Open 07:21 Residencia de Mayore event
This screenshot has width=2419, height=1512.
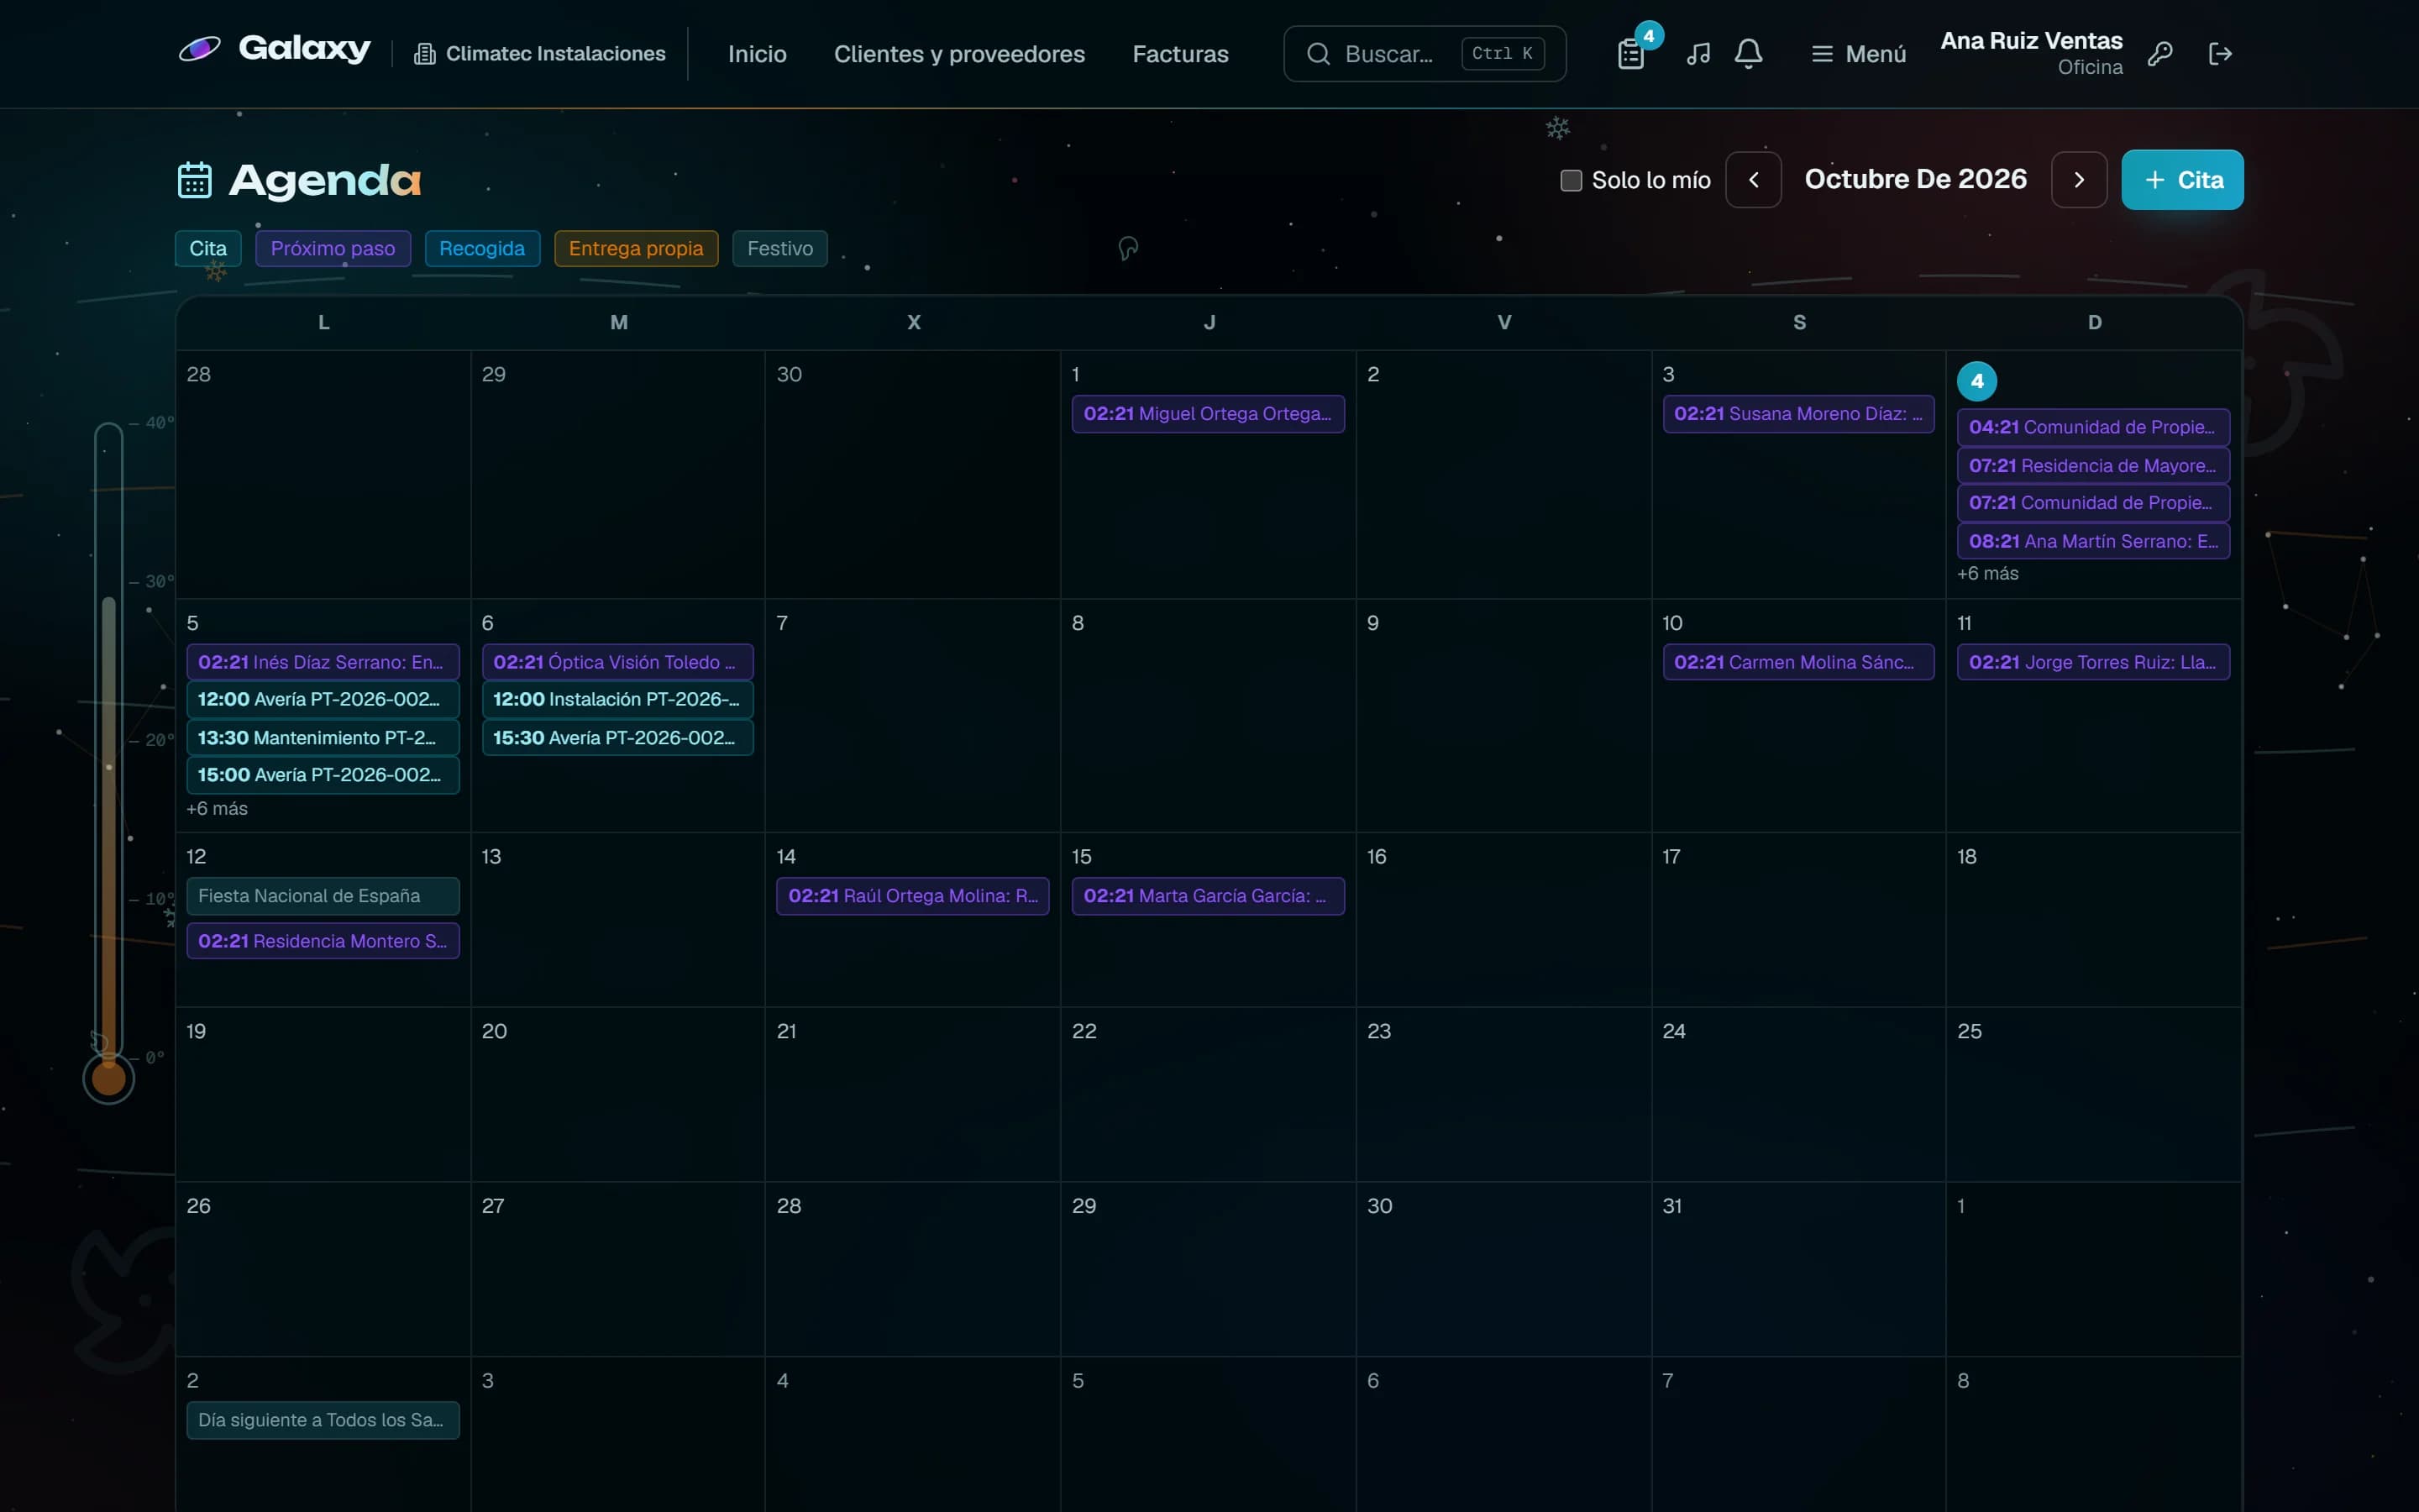(x=2093, y=466)
